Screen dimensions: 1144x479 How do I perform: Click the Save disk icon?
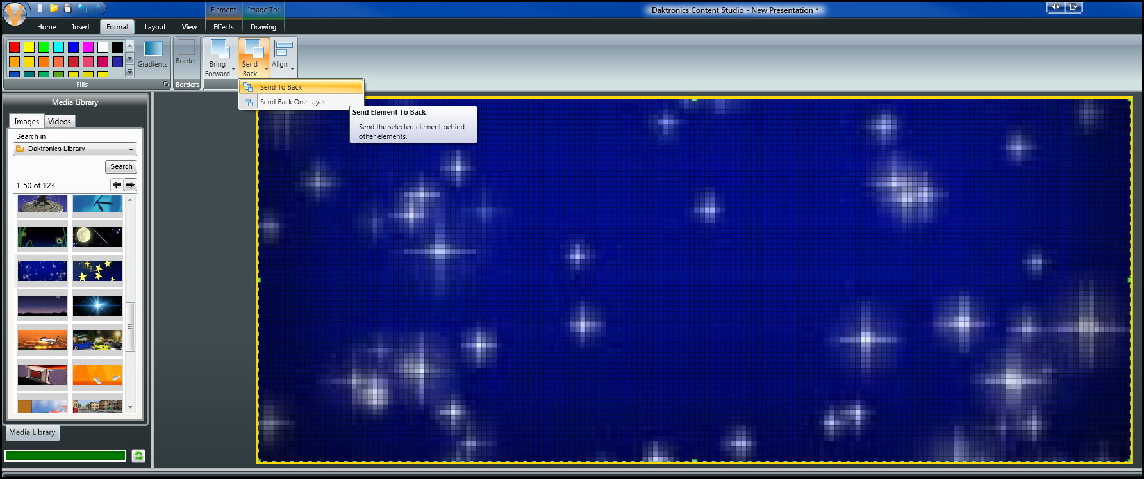pos(68,8)
